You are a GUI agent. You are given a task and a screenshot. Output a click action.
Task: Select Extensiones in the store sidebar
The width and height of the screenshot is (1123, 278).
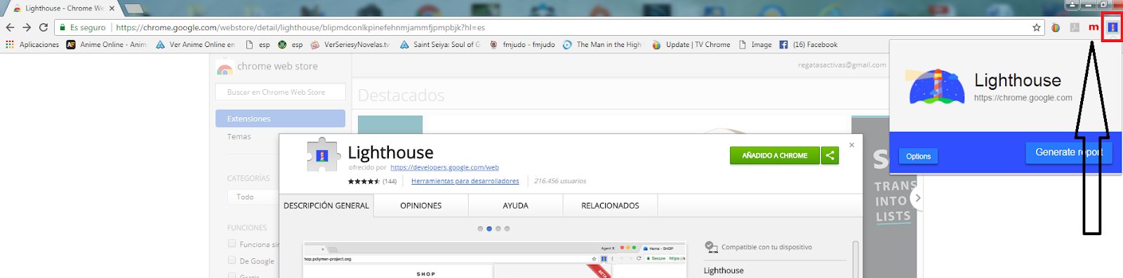click(x=280, y=119)
